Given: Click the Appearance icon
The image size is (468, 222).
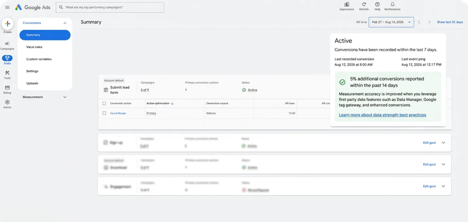Looking at the screenshot, I should 346,5.
